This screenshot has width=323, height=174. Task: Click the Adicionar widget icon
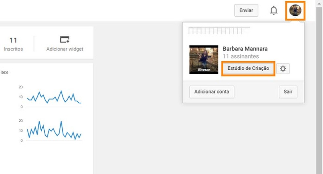pos(65,39)
